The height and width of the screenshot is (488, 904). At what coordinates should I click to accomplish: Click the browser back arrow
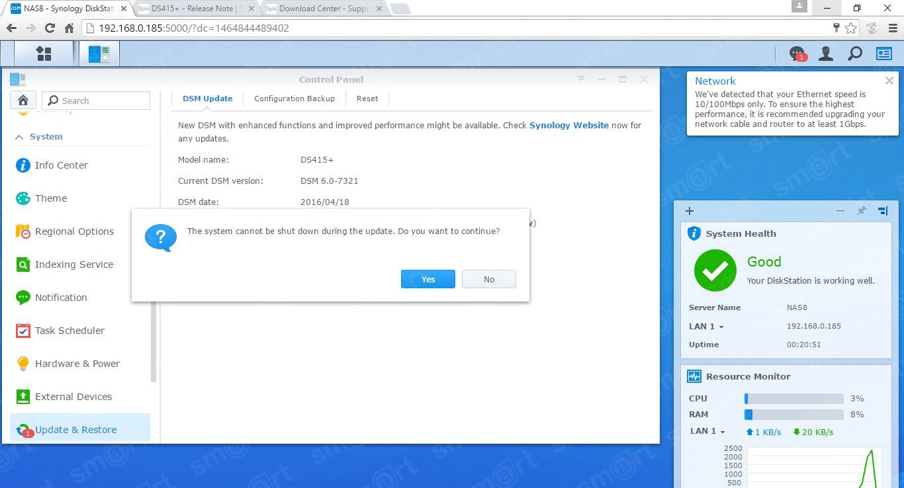click(x=11, y=28)
